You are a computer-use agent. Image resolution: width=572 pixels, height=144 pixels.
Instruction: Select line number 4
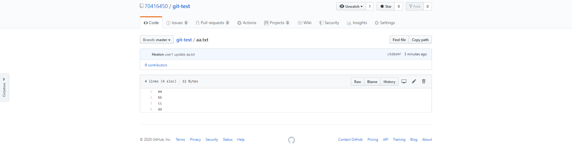pos(151,109)
